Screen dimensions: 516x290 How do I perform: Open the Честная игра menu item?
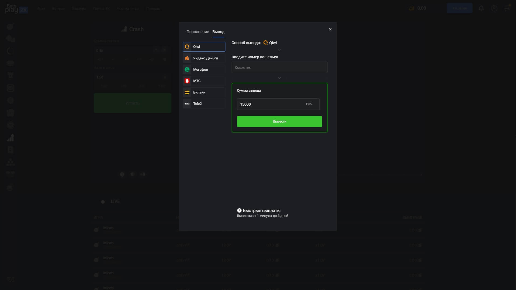click(128, 9)
